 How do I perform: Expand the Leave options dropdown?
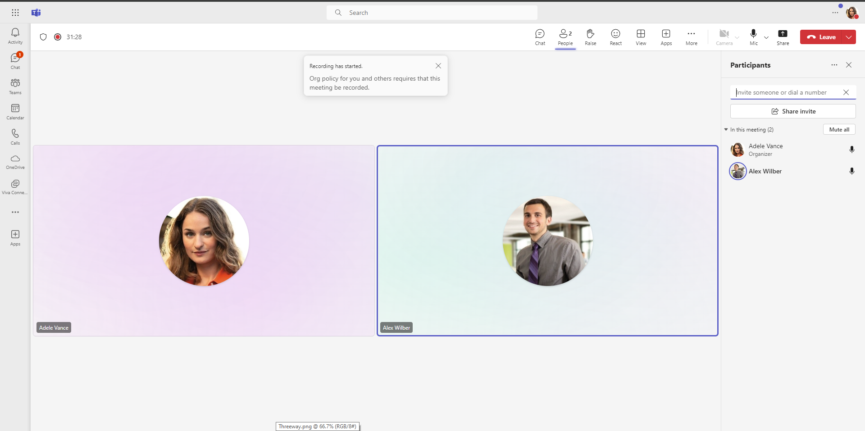(849, 37)
